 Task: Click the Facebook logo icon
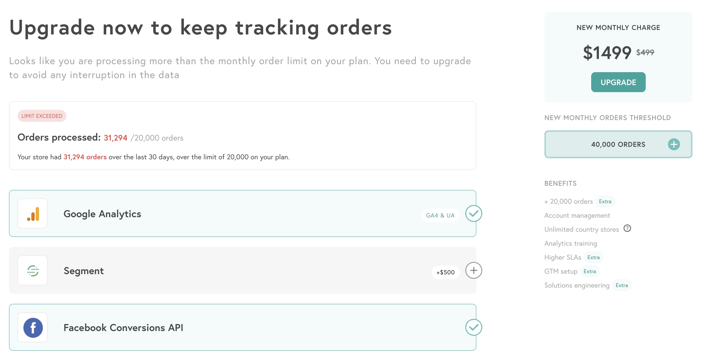[33, 328]
